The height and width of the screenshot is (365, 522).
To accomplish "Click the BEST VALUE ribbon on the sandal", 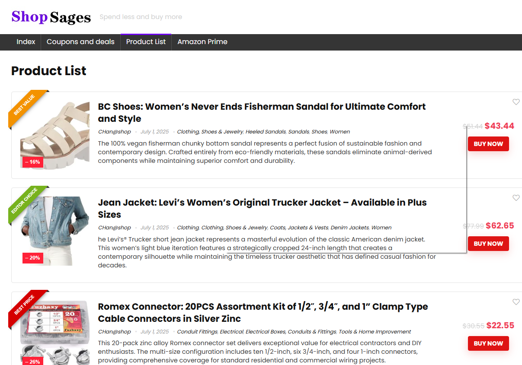I will click(25, 105).
